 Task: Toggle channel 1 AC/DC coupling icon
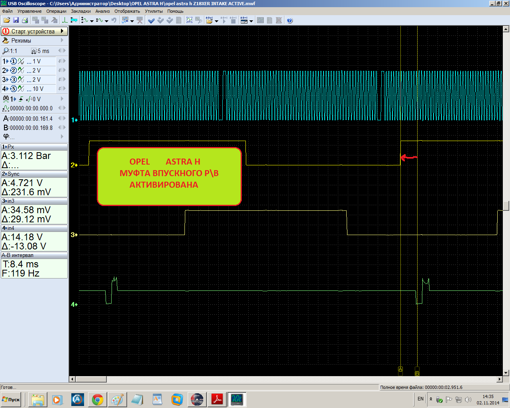[21, 61]
